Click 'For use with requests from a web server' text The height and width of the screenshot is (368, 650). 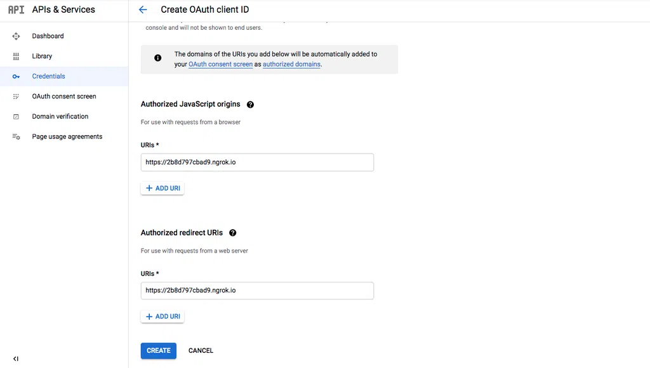pyautogui.click(x=194, y=251)
